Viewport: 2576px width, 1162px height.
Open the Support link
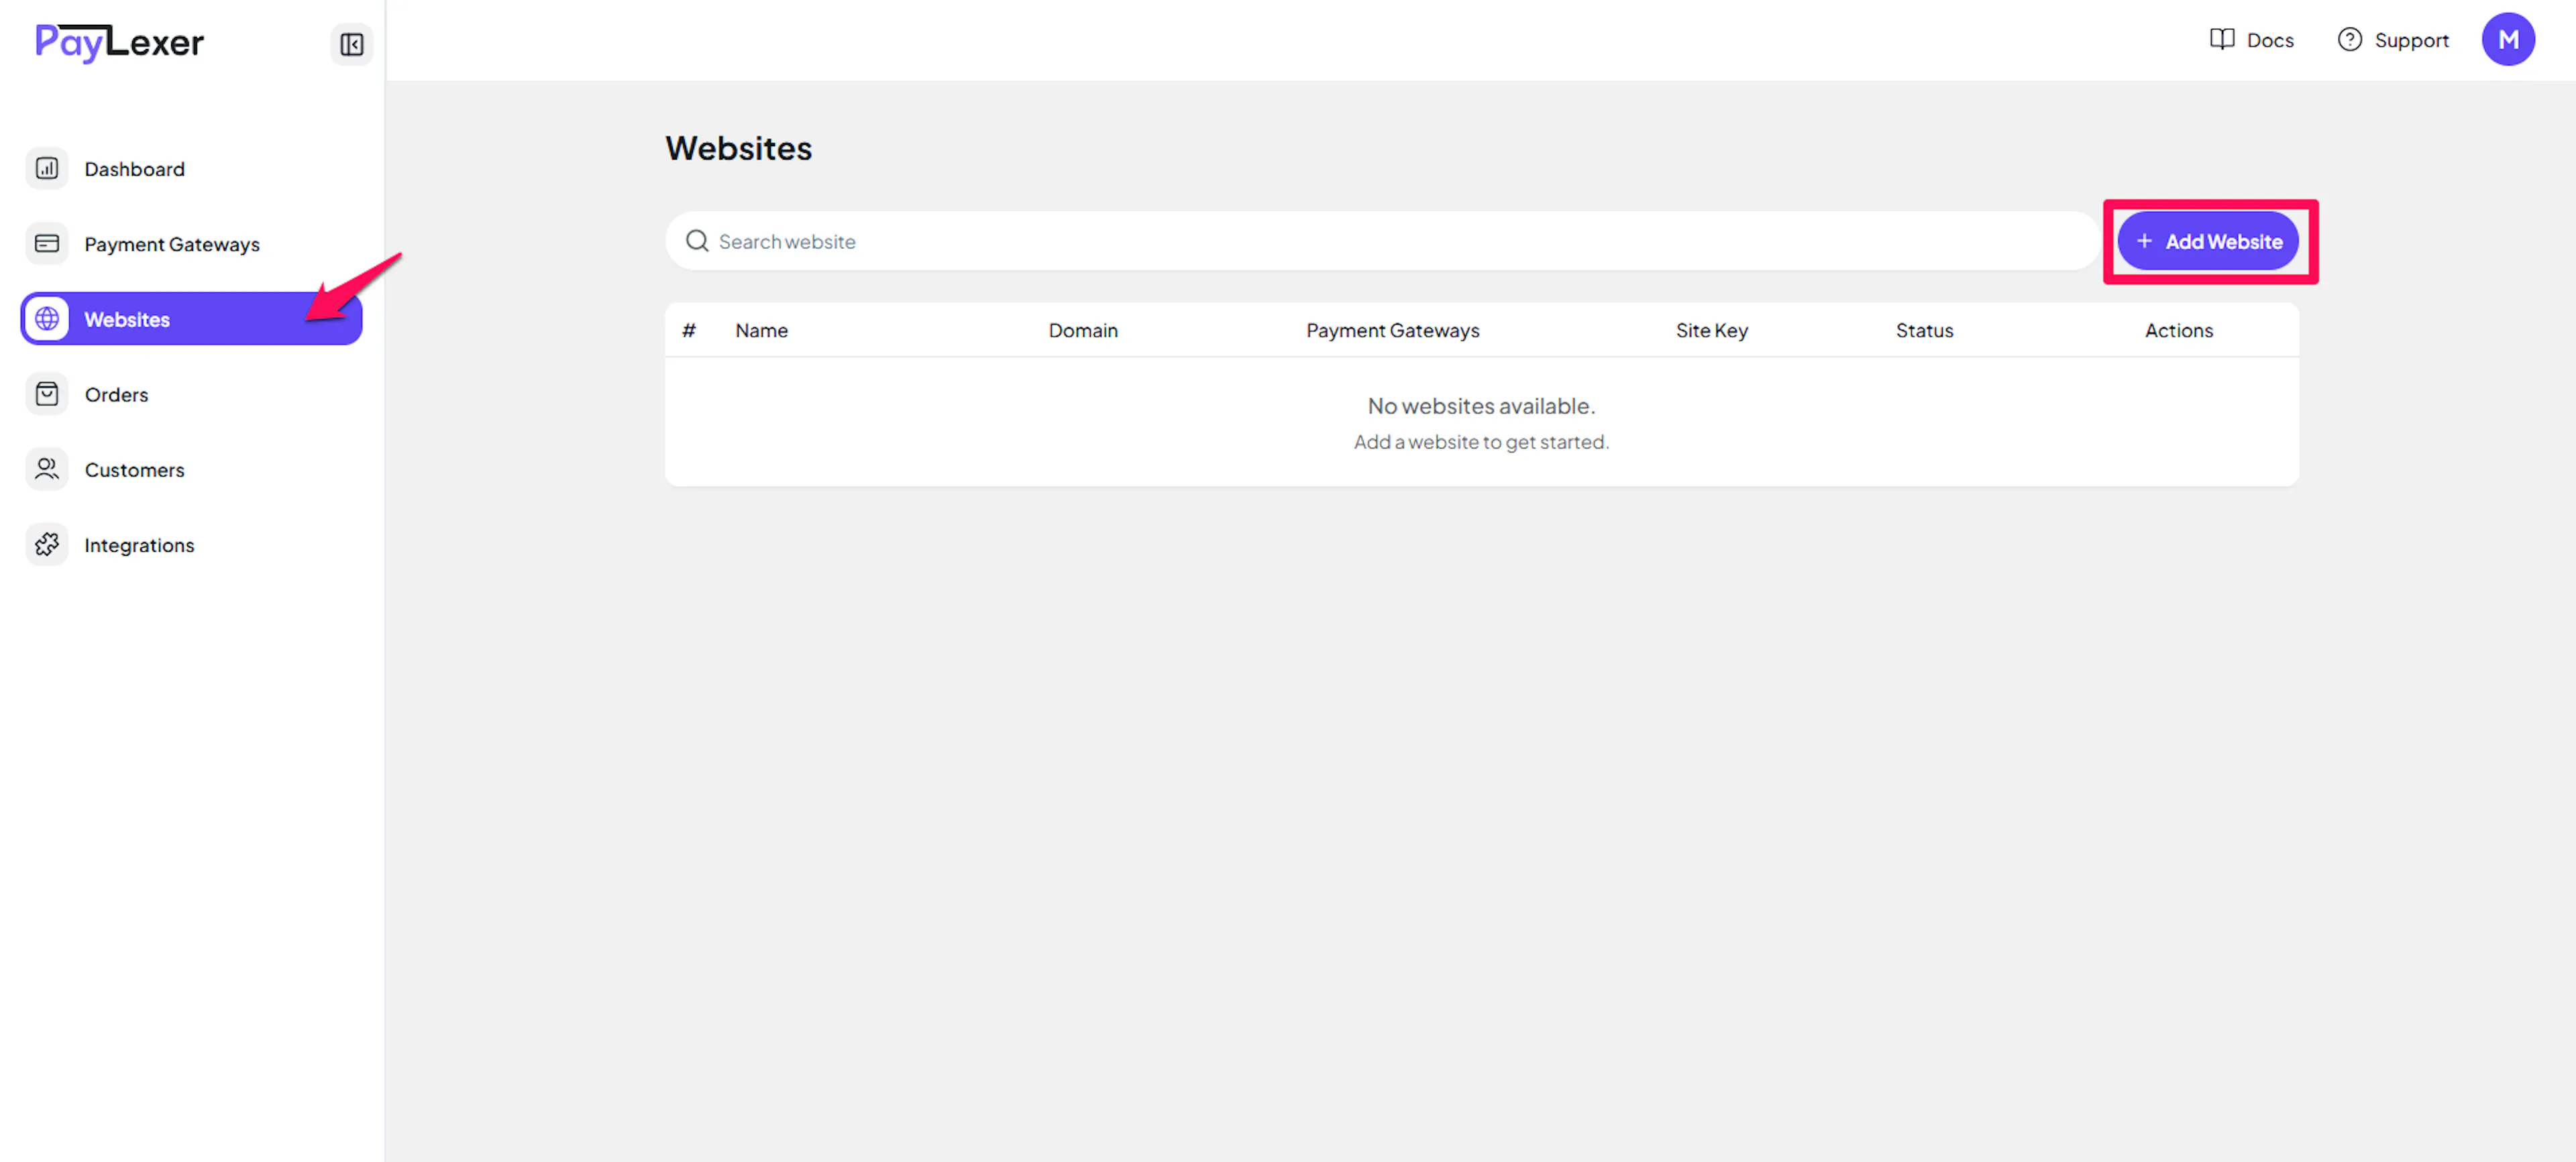[2410, 40]
